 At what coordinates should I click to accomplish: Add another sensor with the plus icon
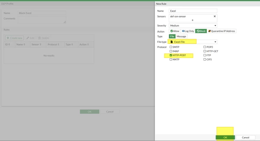[x=192, y=20]
